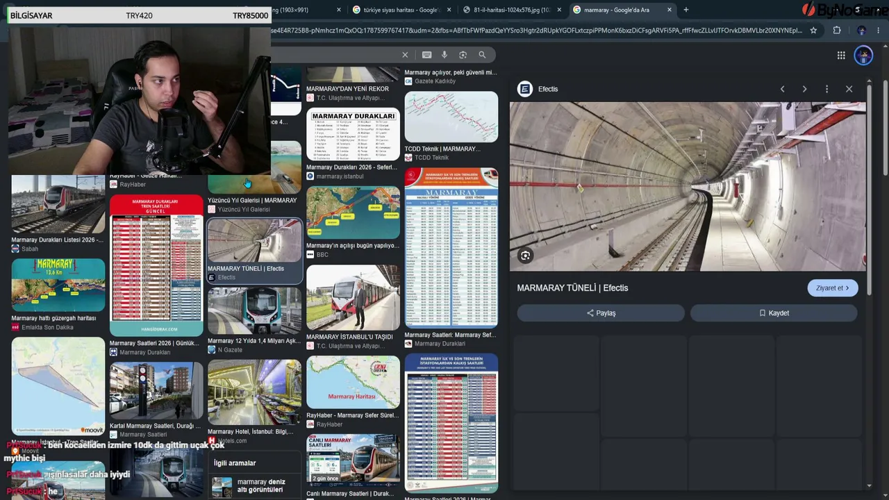Open the MARMARAY TÜNELİ | Efectis title link
Screen dimensions: 889x500
pos(572,288)
